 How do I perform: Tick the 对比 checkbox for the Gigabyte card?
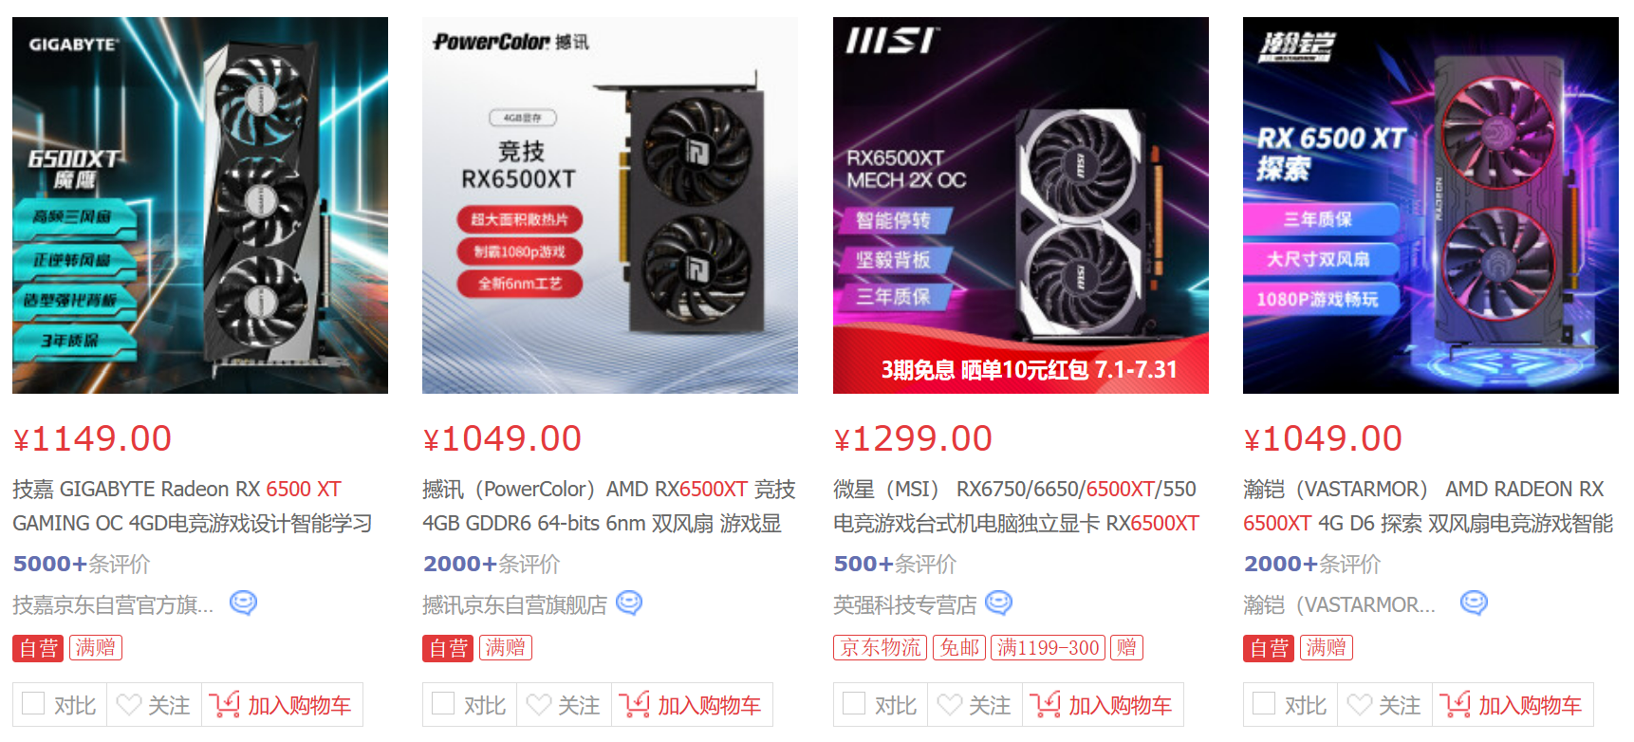33,703
